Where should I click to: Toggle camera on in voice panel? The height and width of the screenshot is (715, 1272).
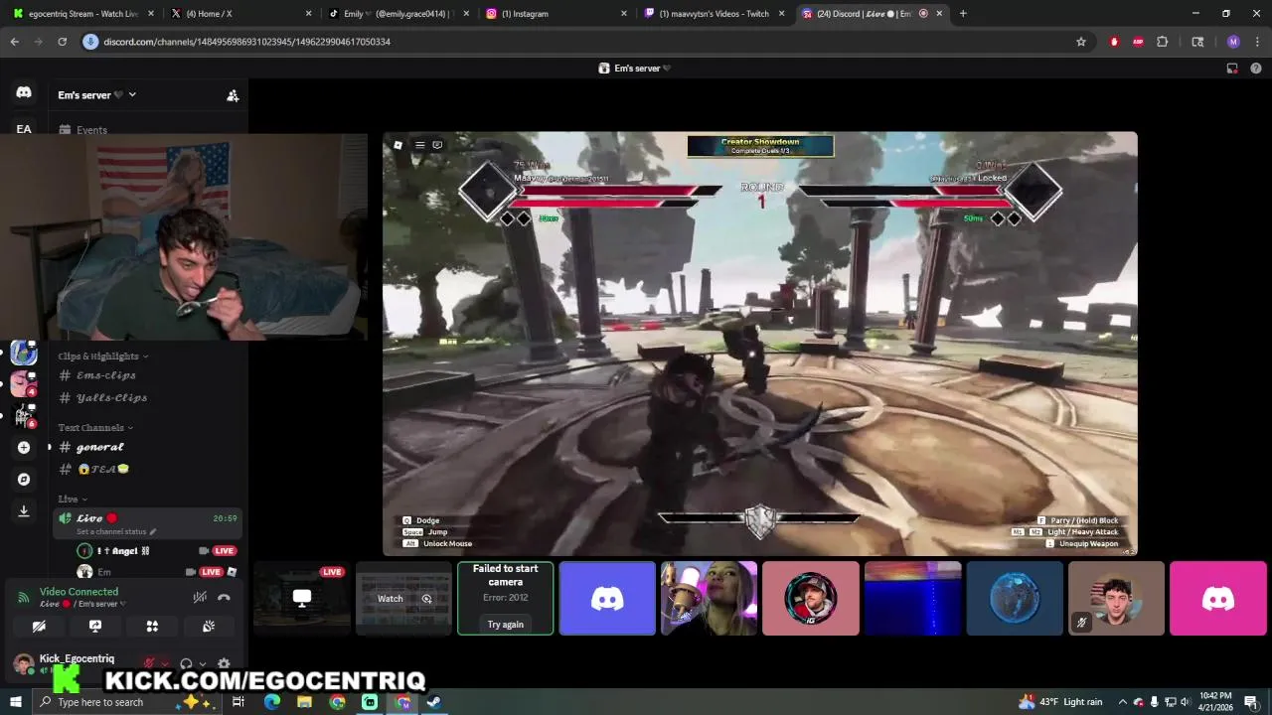39,627
